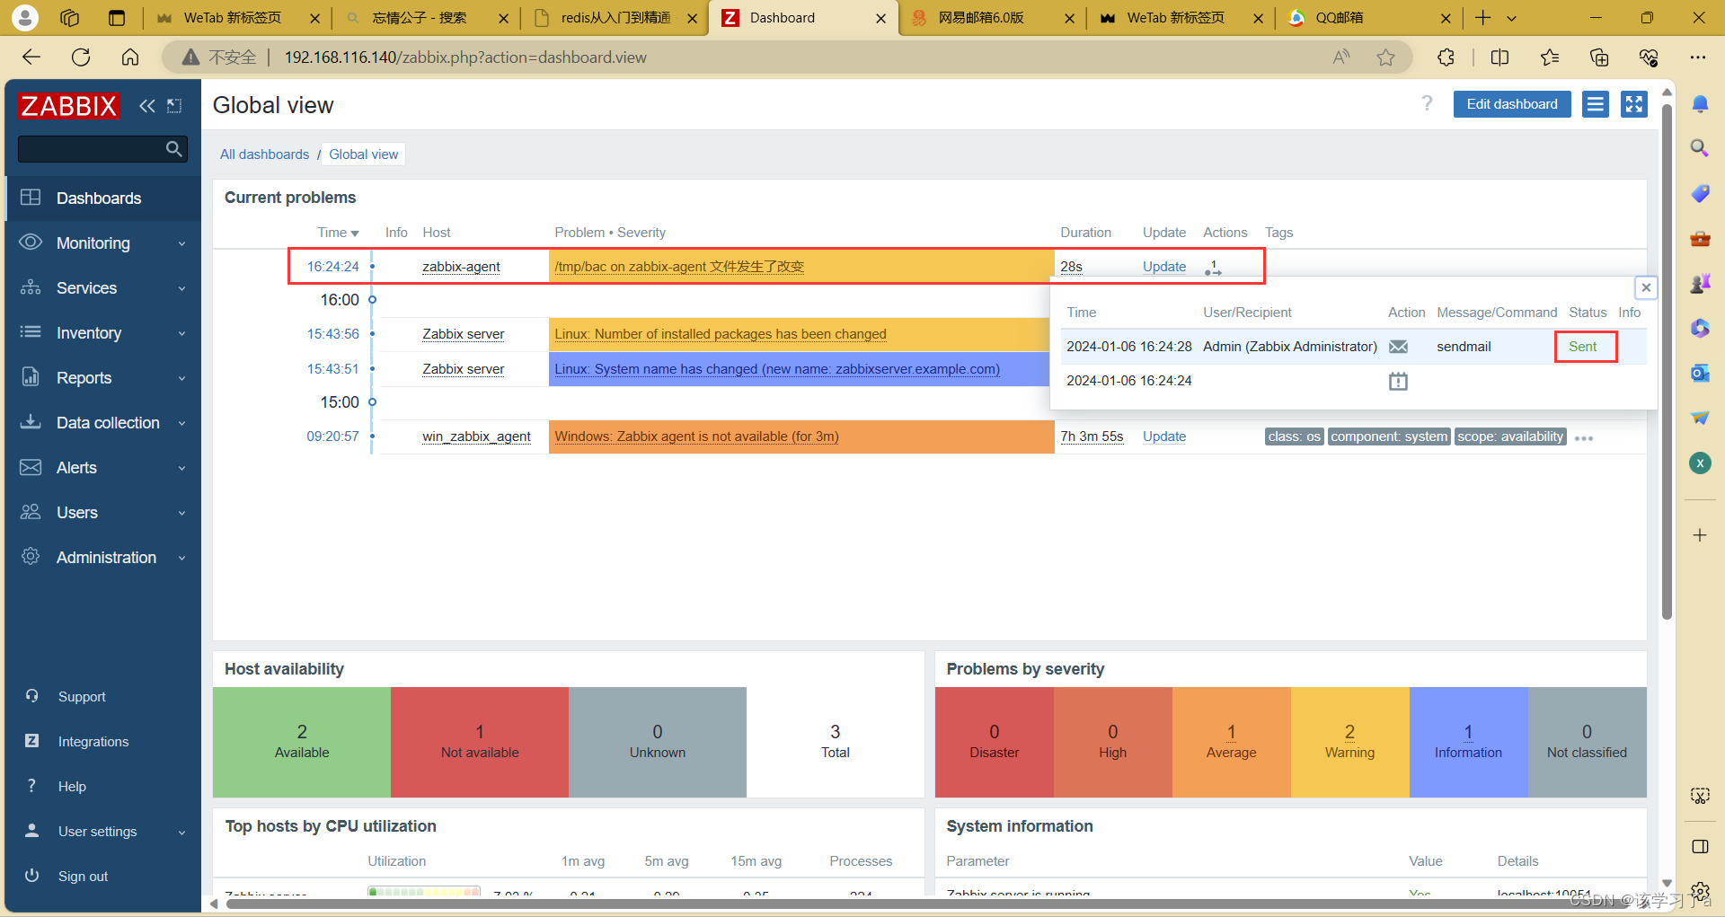
Task: Expand the Services menu
Action: [103, 288]
